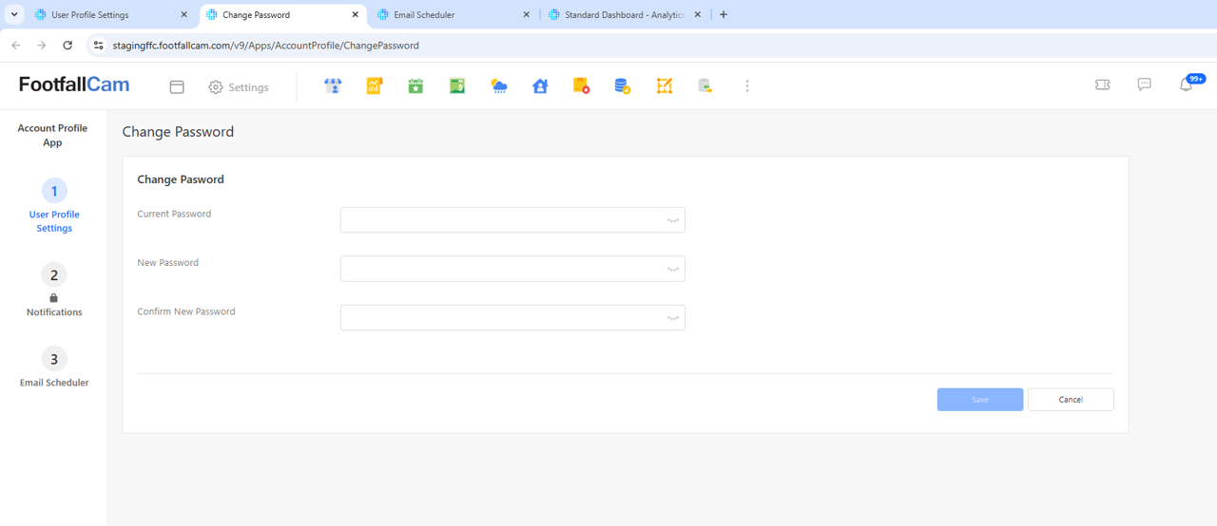Expand the three-dot more apps menu

pos(747,86)
